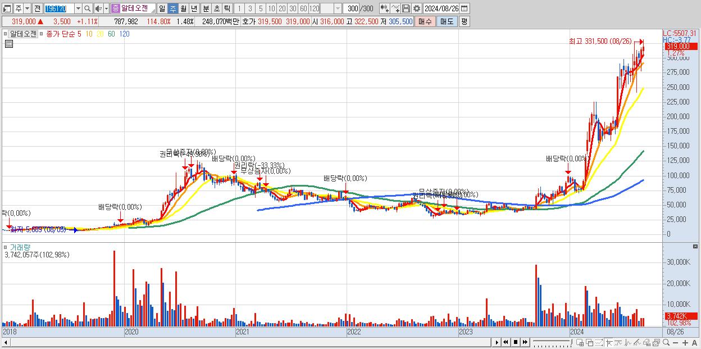Viewport: 701px width, 349px height.
Task: Click the 전 button
Action: (x=37, y=8)
